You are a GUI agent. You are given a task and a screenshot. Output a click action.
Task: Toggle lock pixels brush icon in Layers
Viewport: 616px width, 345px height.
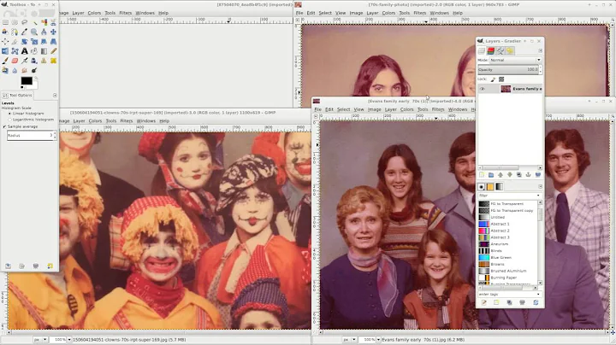493,79
